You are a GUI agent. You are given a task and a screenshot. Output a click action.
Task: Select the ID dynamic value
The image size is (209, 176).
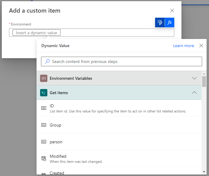[x=119, y=108]
